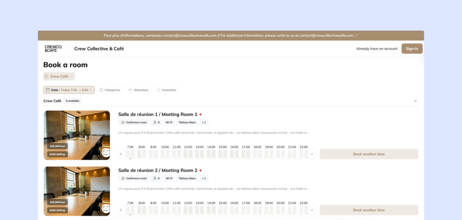462x220 pixels.
Task: Click Book another time for Meeting Room 1
Action: coord(369,154)
